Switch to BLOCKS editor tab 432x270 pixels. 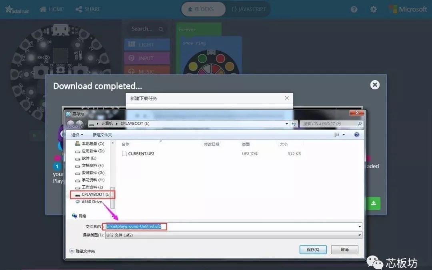(203, 9)
